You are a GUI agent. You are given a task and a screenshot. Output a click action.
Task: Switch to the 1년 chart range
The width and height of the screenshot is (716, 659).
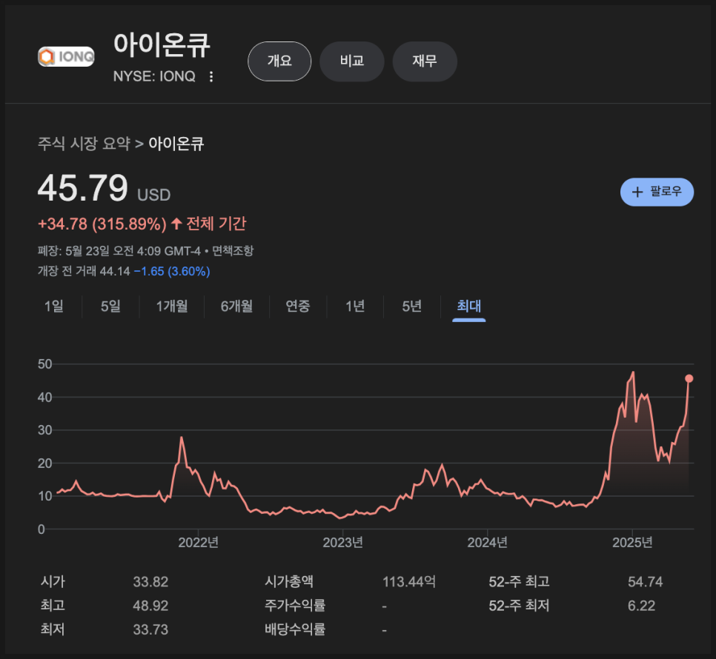pyautogui.click(x=355, y=306)
